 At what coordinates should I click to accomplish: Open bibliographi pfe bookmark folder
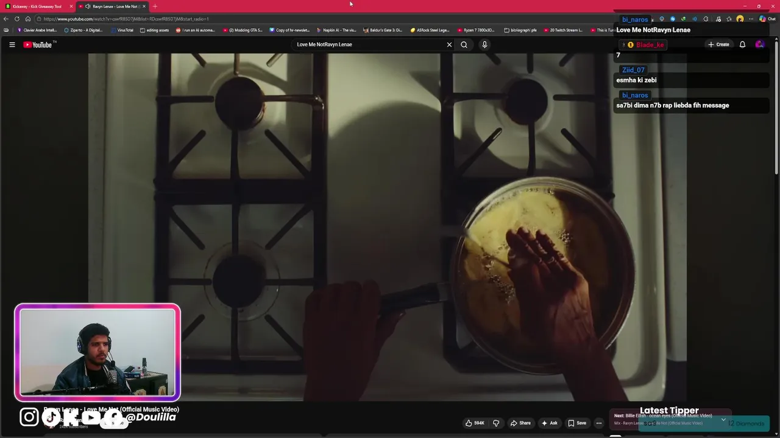[x=520, y=30]
